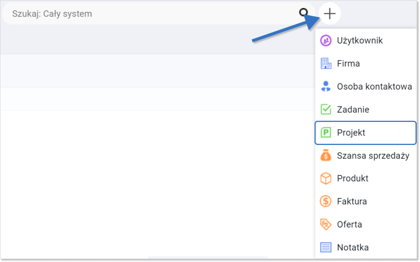Image resolution: width=420 pixels, height=262 pixels.
Task: Click the magnifier search icon
Action: (x=304, y=13)
